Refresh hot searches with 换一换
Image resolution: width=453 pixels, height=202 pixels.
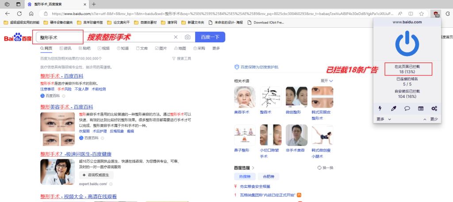325,168
